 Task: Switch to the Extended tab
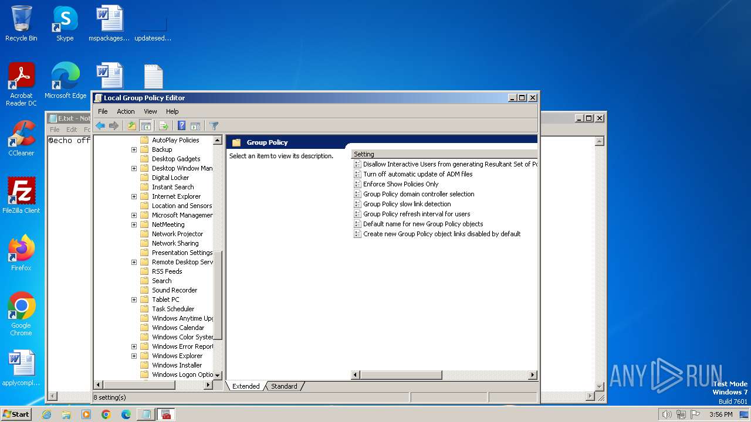tap(246, 386)
